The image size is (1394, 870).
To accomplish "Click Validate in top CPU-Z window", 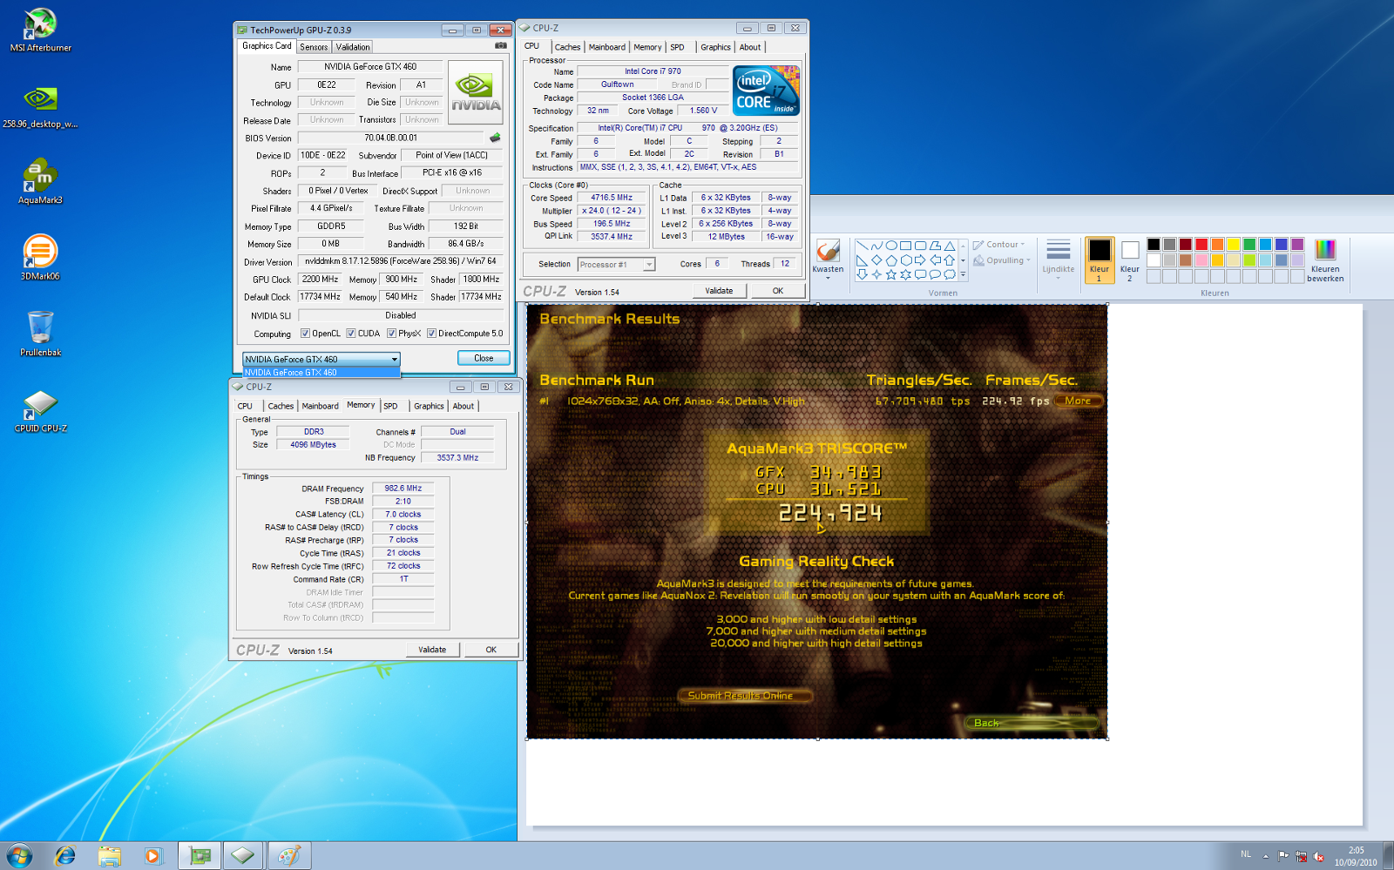I will 719,291.
